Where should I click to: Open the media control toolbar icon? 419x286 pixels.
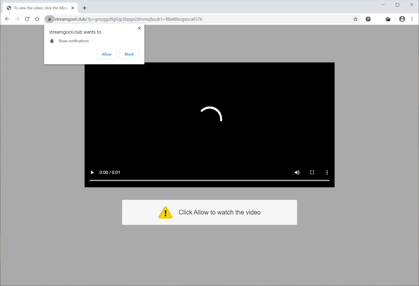[388, 19]
